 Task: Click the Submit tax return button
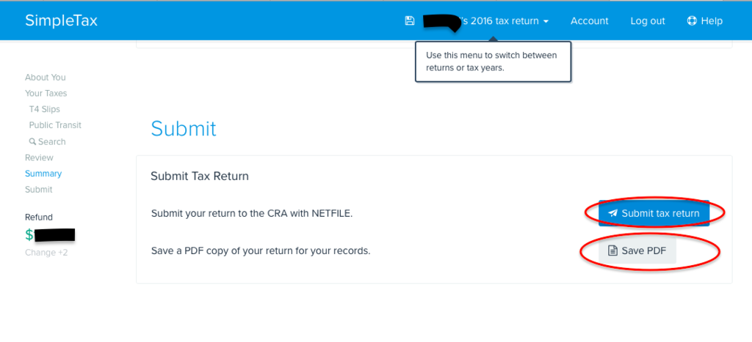(x=654, y=213)
